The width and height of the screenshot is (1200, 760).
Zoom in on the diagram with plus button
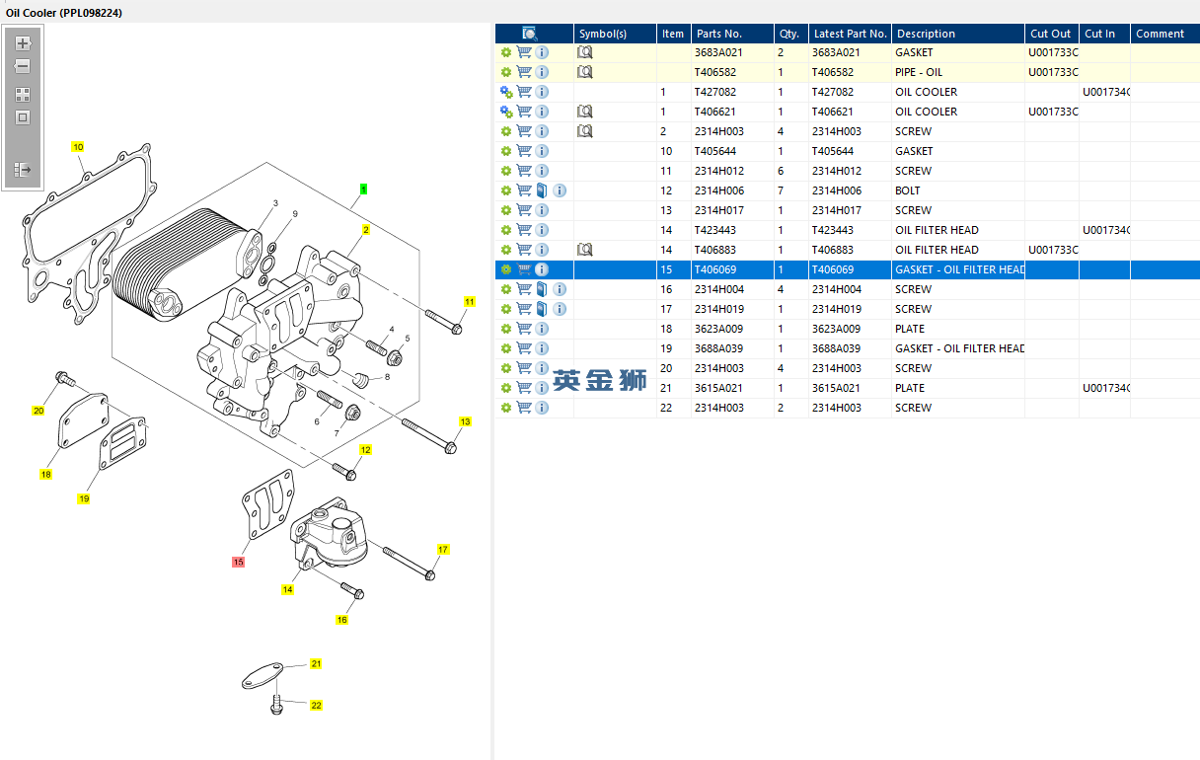pyautogui.click(x=23, y=43)
